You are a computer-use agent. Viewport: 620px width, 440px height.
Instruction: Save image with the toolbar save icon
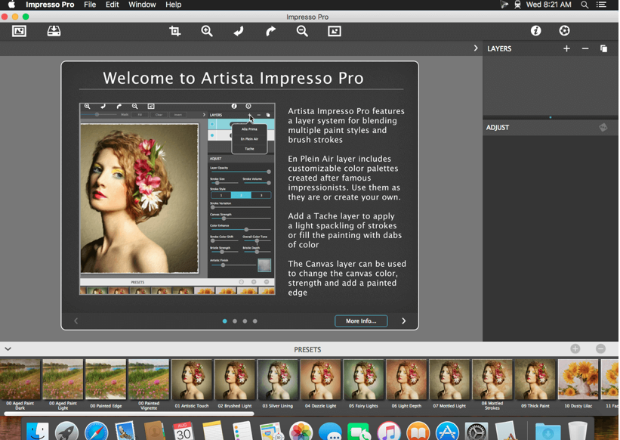[54, 31]
